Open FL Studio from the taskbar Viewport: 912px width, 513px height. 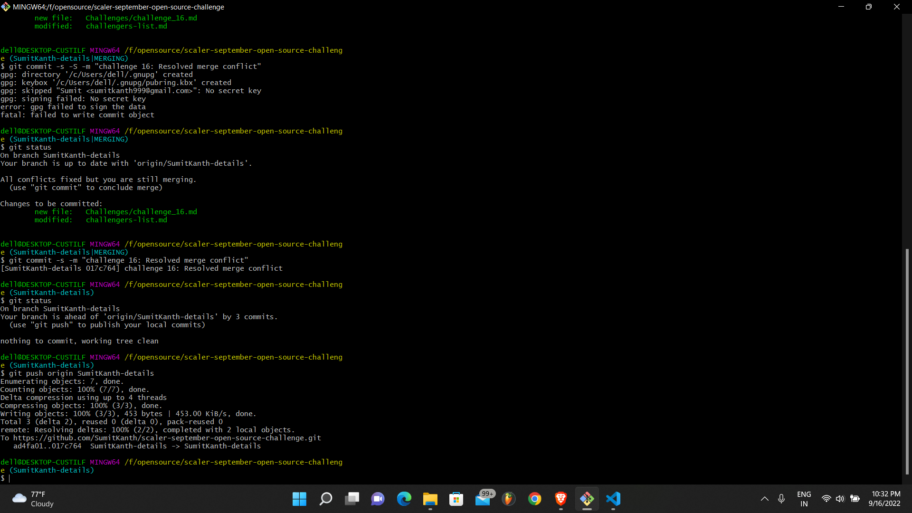509,499
